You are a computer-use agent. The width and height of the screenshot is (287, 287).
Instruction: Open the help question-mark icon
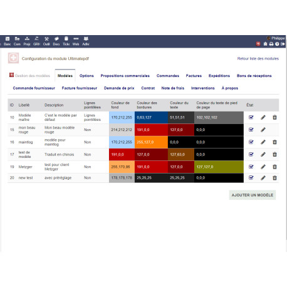[277, 44]
